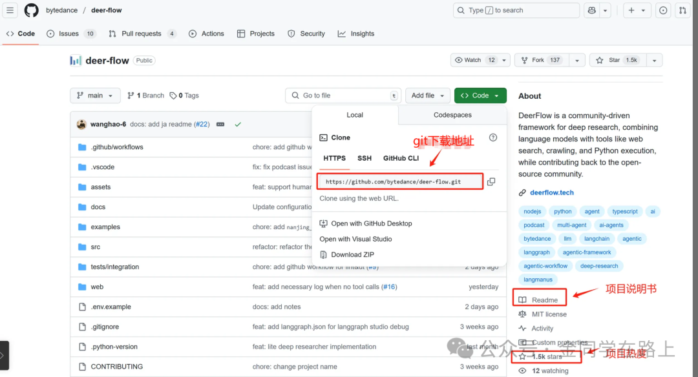
Task: Choose Open with Visual Studio
Action: 355,239
